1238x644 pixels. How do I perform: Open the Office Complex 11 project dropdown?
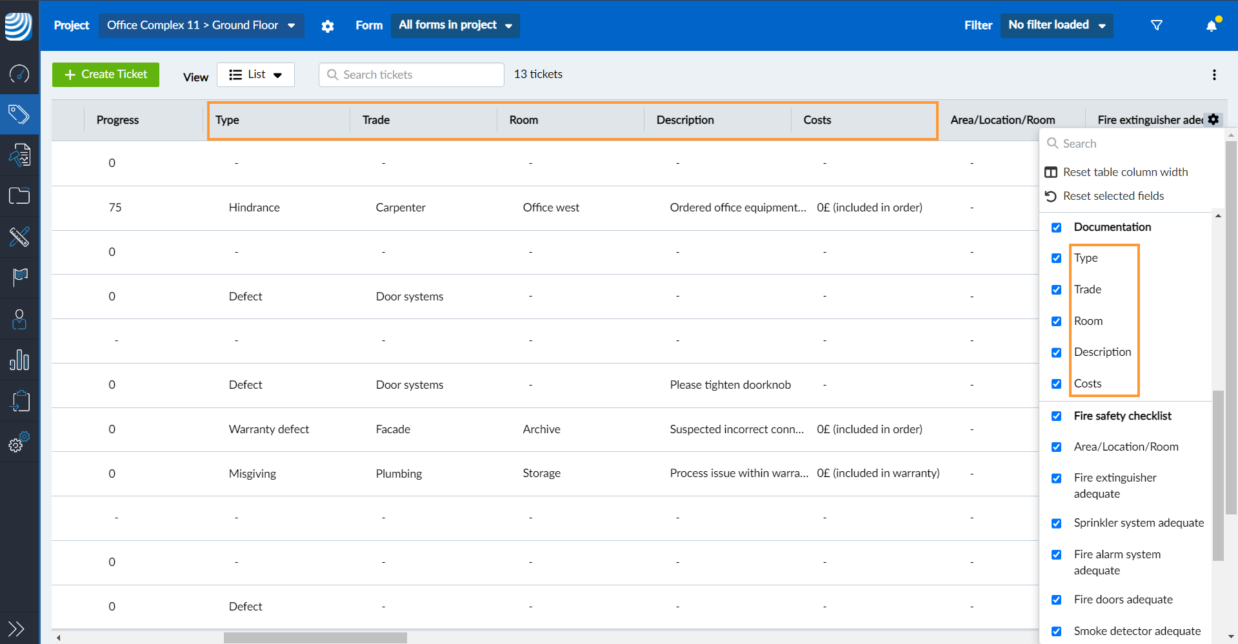coord(201,25)
